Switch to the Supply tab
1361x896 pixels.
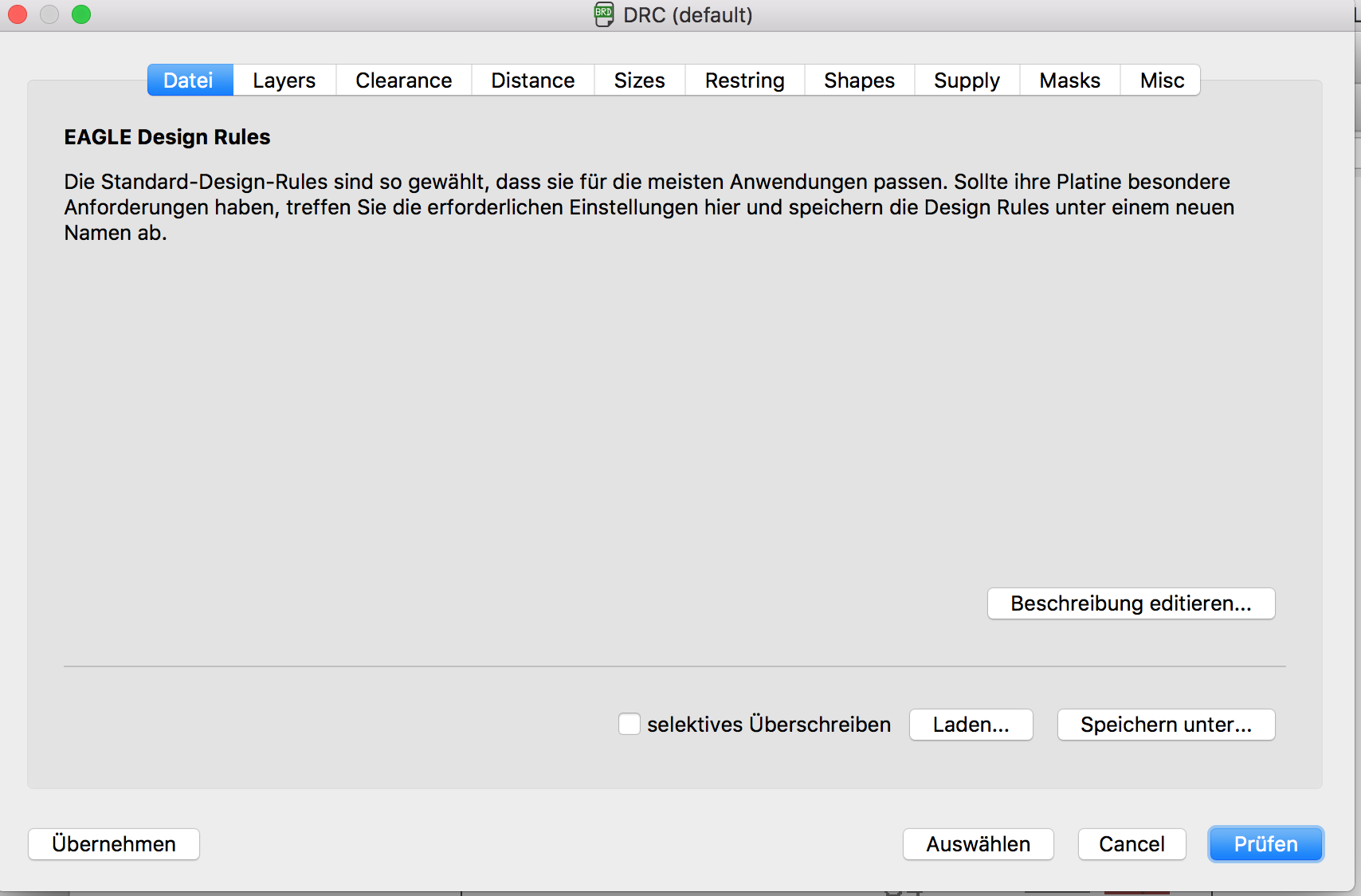tap(967, 81)
